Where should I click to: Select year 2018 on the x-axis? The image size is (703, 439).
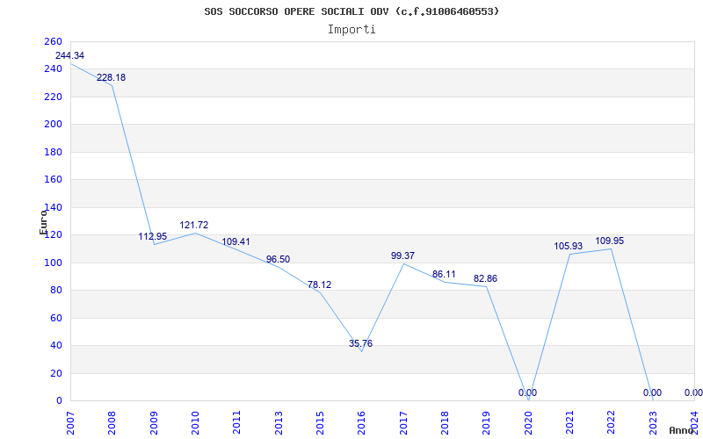tap(445, 422)
